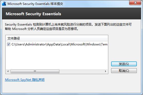The width and height of the screenshot is (143, 95).
Task: Send the samples with the 发送(S) button
Action: coord(124,64)
